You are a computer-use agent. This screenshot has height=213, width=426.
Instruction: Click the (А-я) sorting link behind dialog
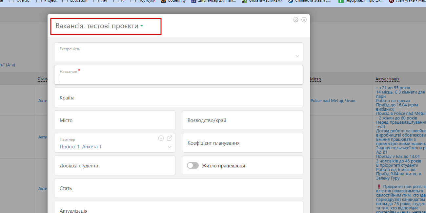tap(8, 65)
